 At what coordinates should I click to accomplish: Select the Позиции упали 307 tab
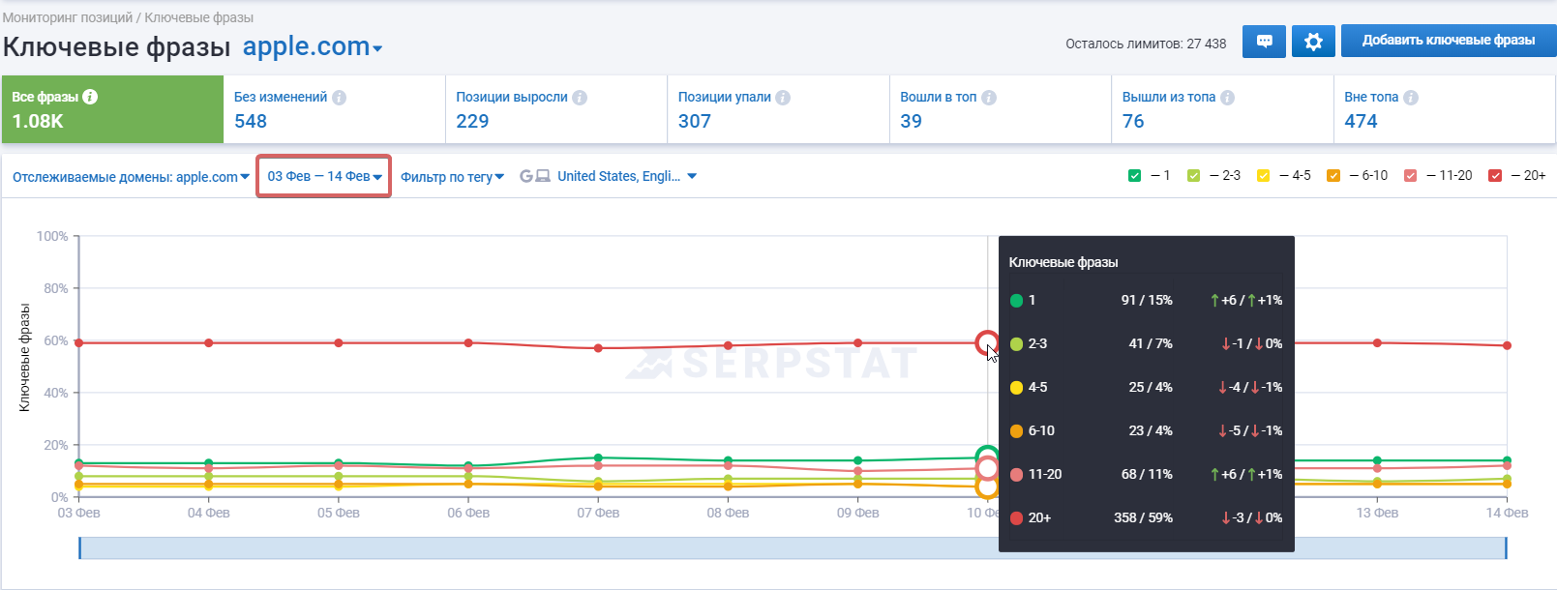click(778, 109)
